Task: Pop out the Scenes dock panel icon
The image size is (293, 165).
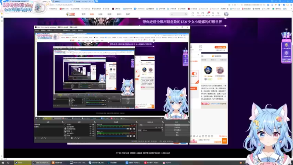Action: (63, 122)
